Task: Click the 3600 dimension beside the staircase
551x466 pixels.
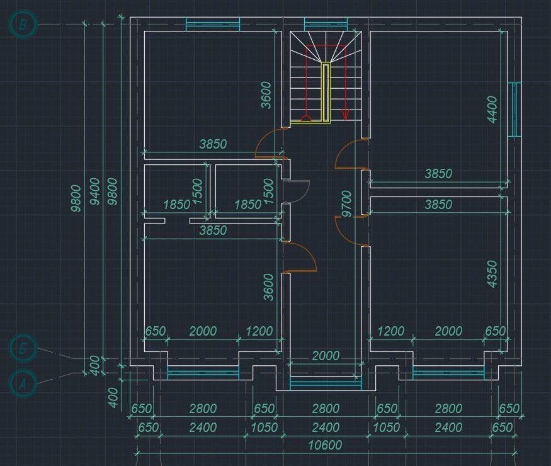Action: tap(267, 95)
